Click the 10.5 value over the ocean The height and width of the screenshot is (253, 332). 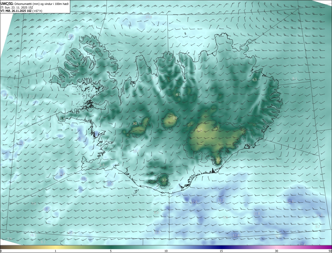pyautogui.click(x=33, y=235)
